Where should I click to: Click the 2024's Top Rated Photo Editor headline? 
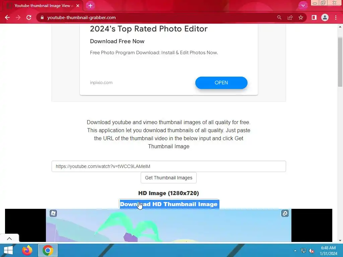coord(148,29)
